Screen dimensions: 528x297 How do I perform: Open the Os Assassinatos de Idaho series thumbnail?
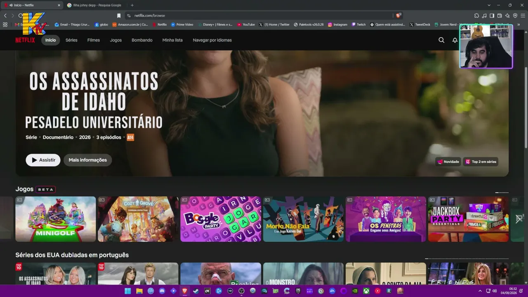pyautogui.click(x=56, y=274)
